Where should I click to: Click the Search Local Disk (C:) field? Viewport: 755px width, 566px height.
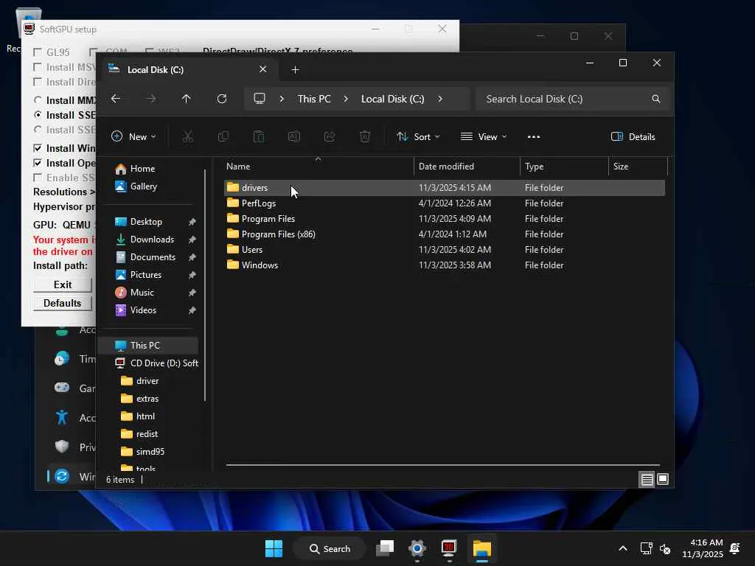click(x=572, y=99)
